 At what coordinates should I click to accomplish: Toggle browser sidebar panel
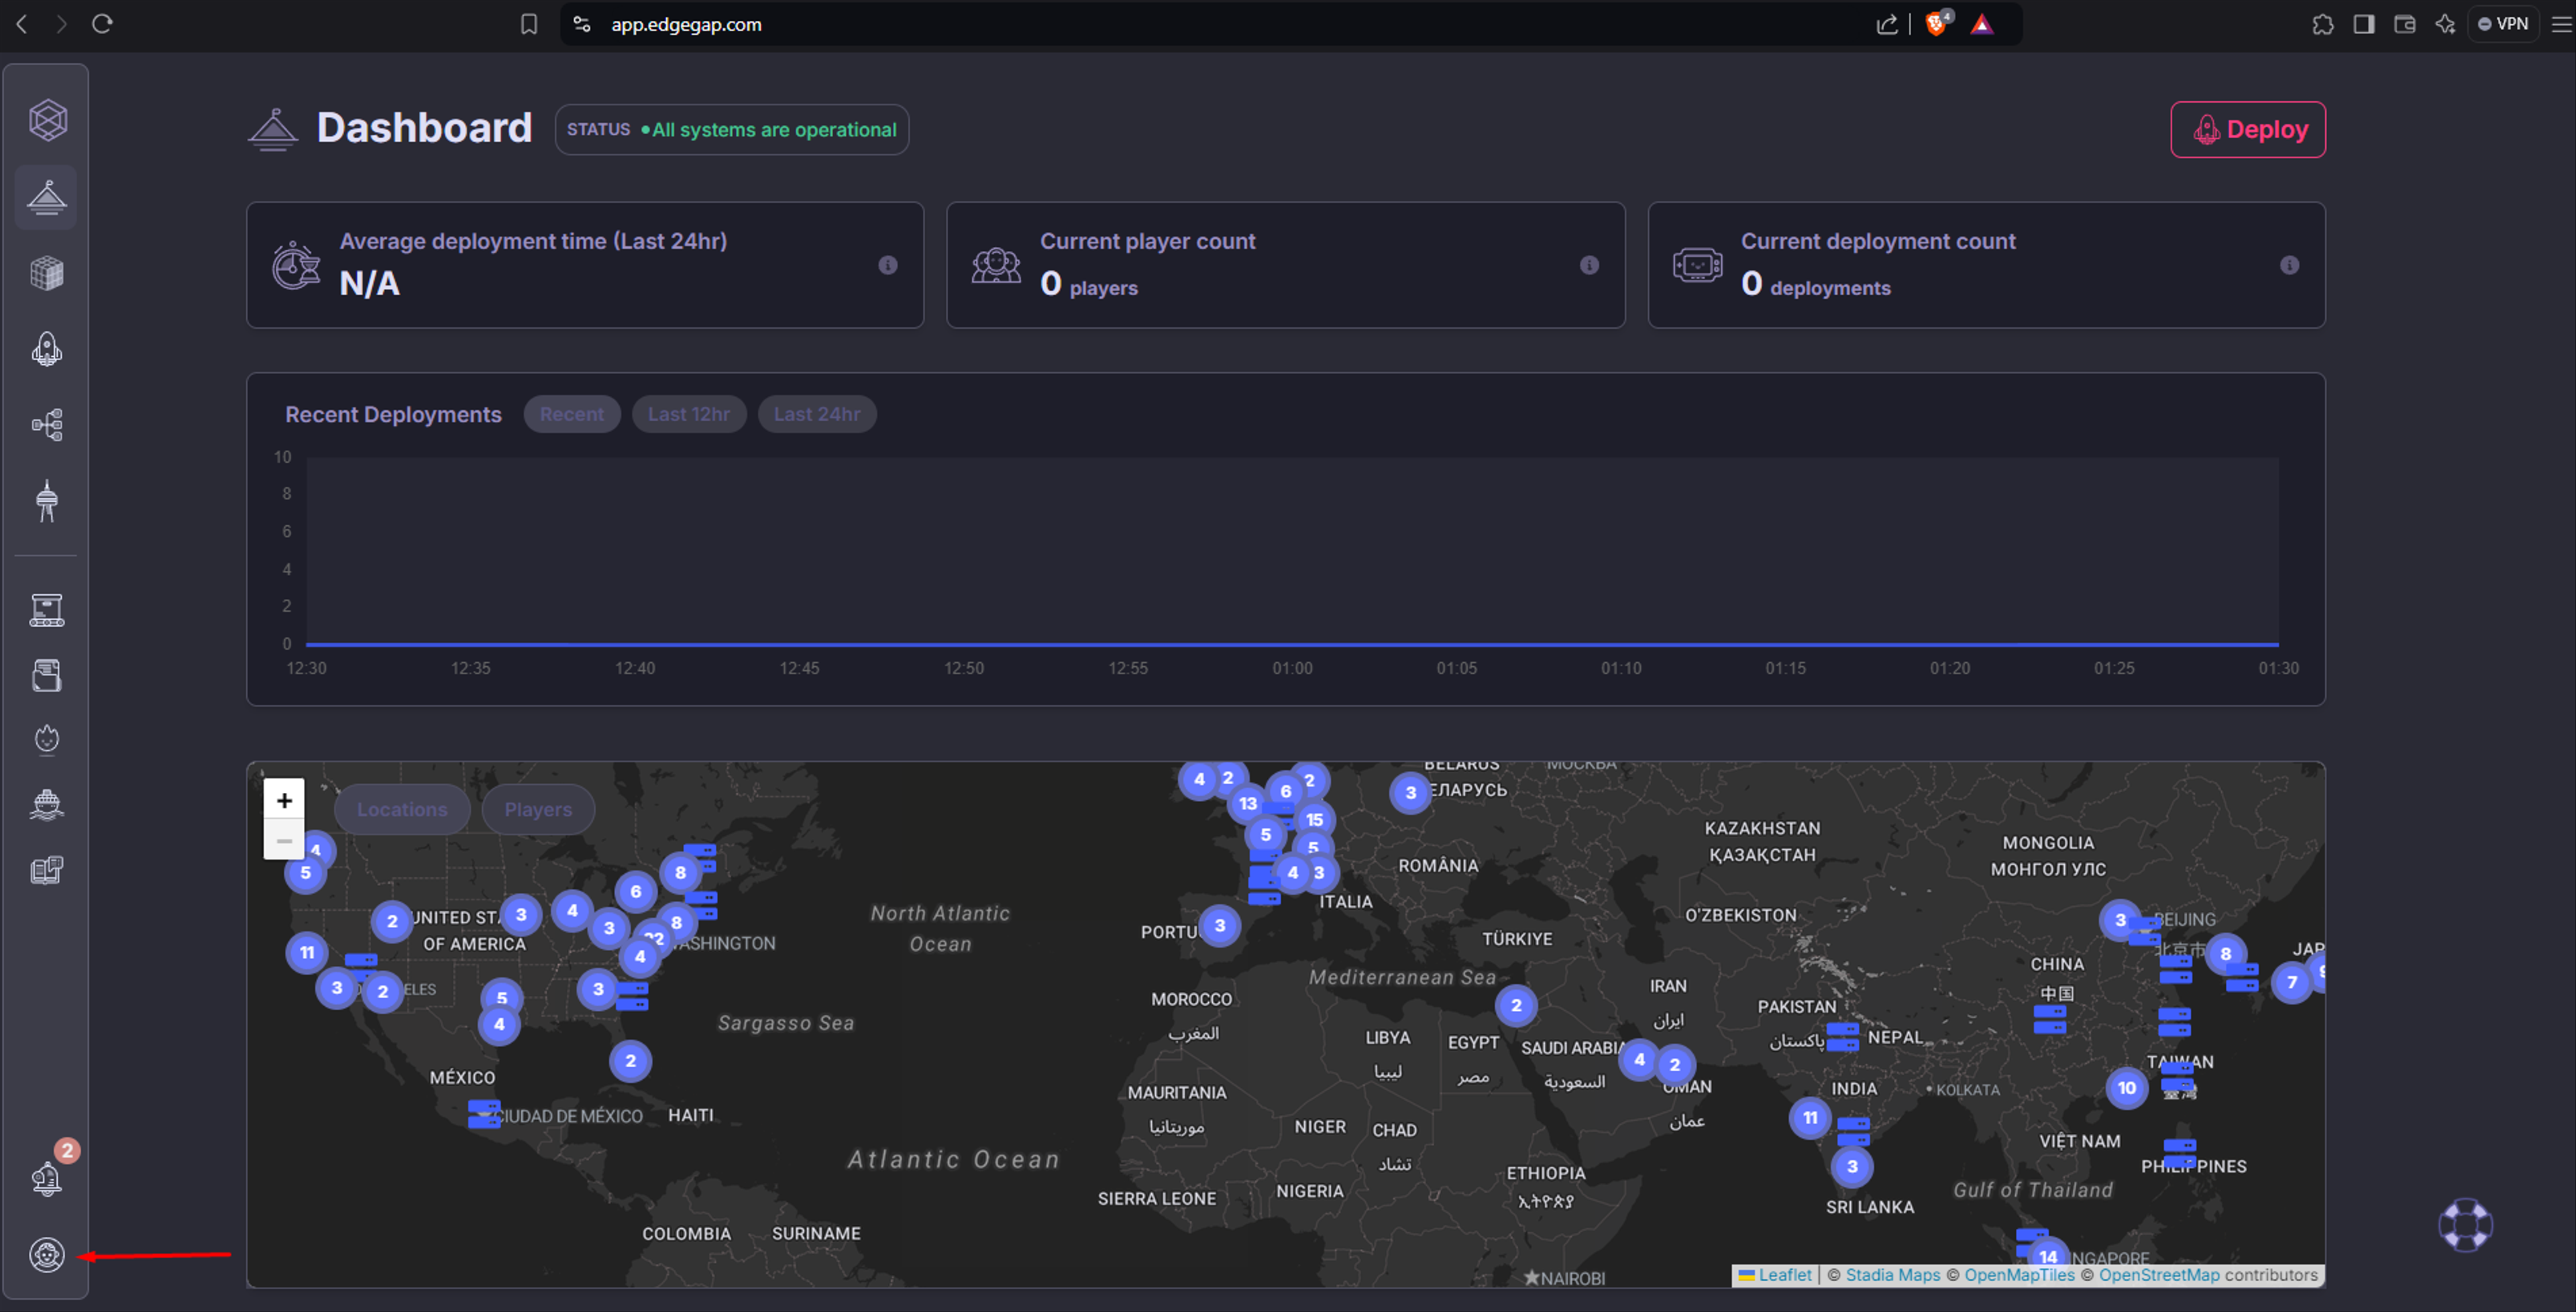pos(2364,24)
